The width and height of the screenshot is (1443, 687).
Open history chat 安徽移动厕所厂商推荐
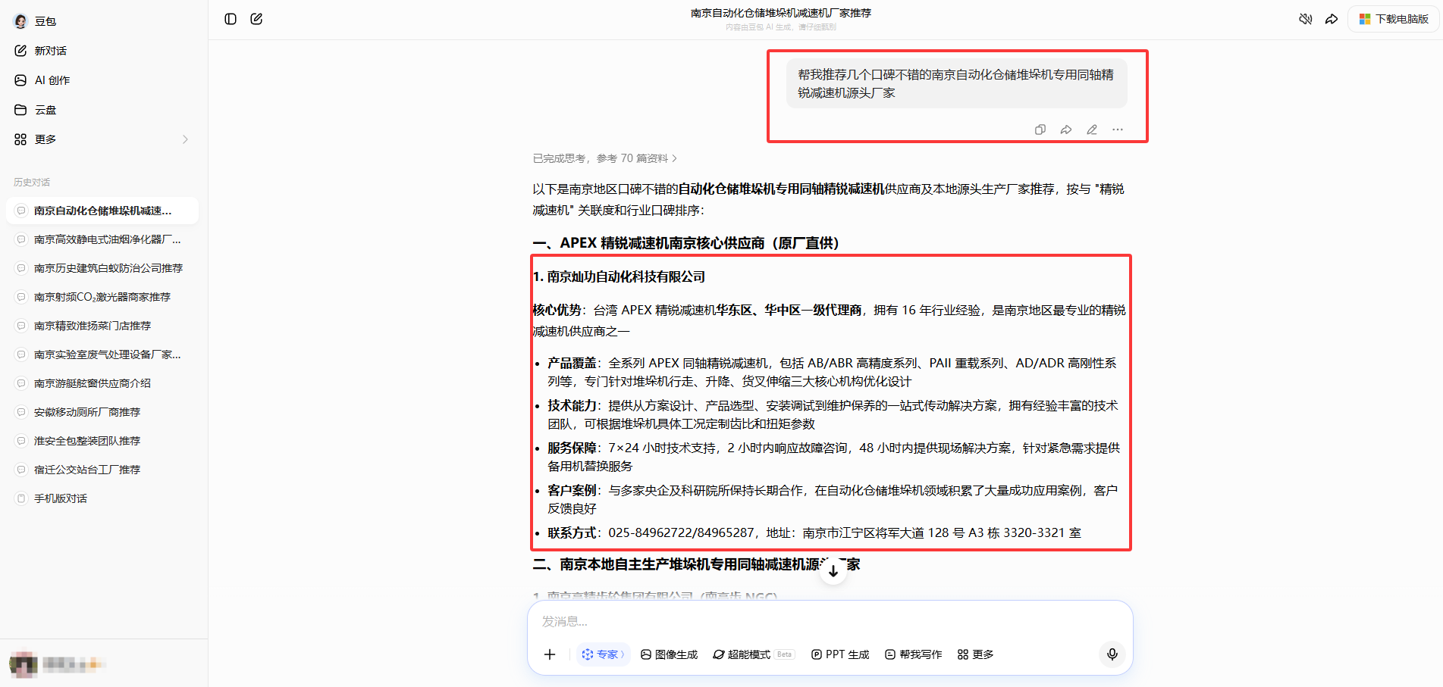102,412
